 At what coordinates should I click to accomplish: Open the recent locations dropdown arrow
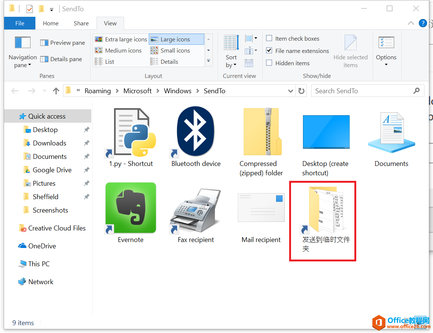(44, 91)
